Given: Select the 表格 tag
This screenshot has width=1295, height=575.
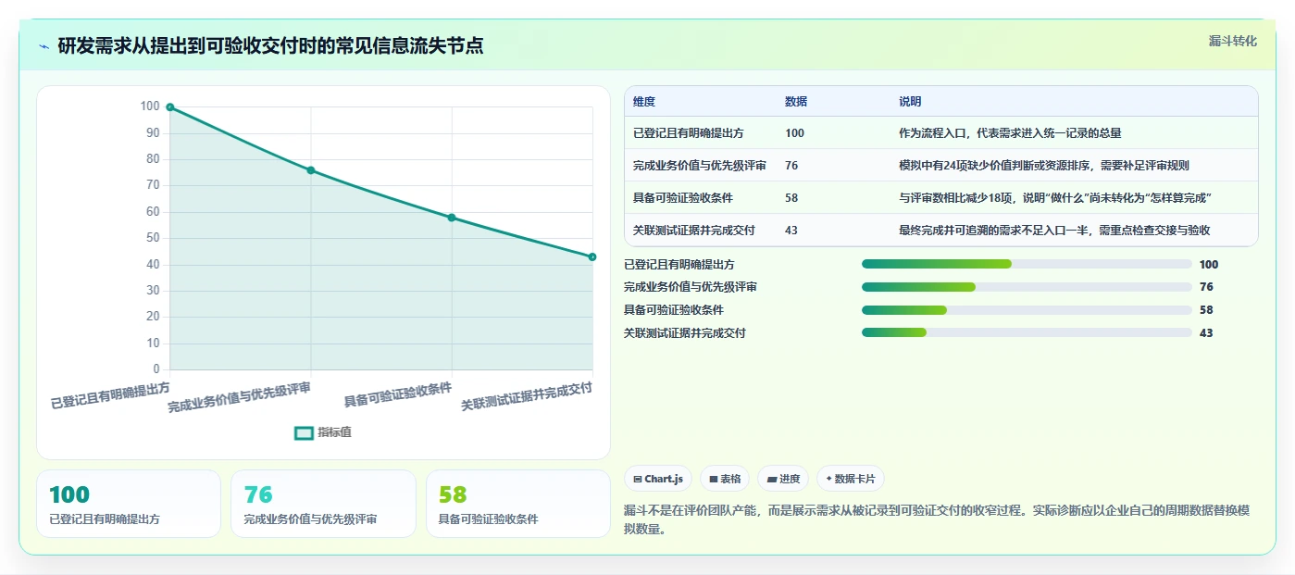Looking at the screenshot, I should pos(725,479).
